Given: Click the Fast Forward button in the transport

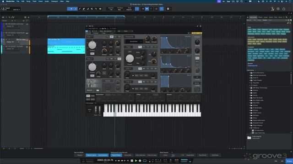Looking at the screenshot, I should point(122,161).
